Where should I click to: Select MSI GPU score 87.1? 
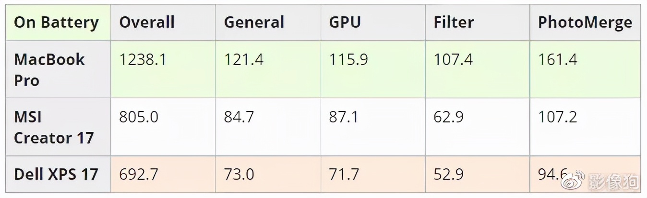[344, 117]
